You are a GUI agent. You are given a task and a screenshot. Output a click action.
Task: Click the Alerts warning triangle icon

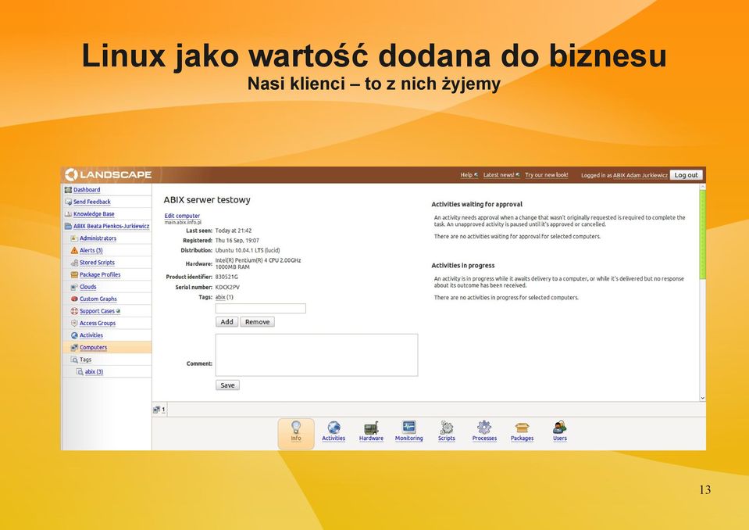pos(74,250)
